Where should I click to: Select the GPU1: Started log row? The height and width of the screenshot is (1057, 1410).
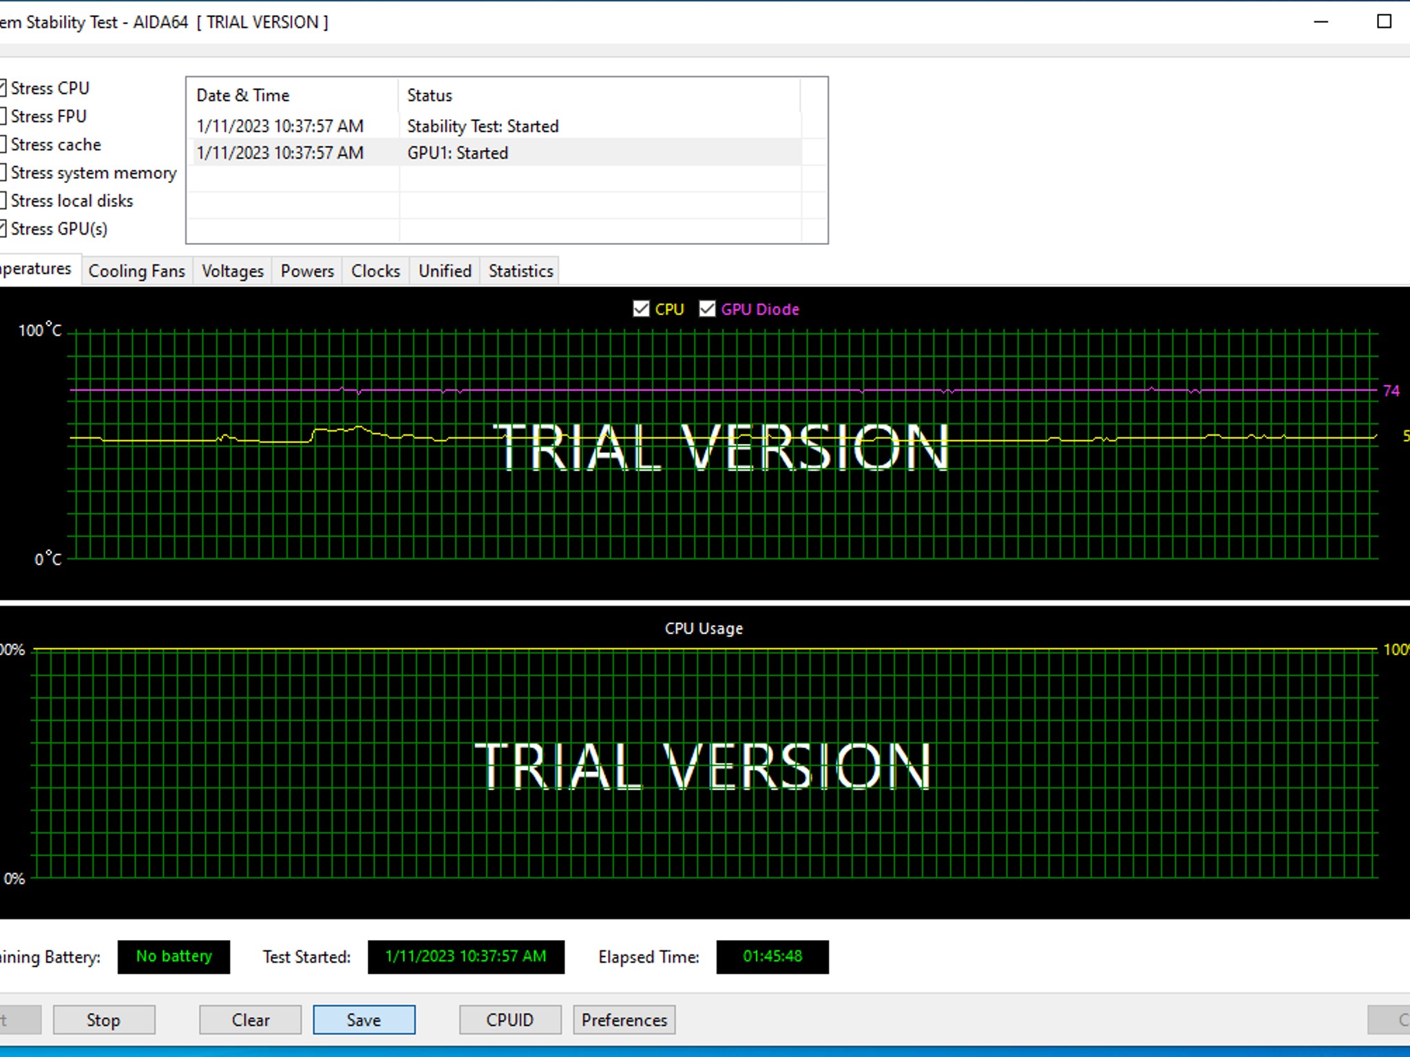pos(457,153)
